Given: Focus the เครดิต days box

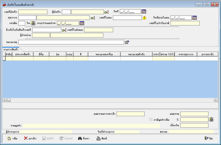Looking at the screenshot, I should tap(22, 23).
